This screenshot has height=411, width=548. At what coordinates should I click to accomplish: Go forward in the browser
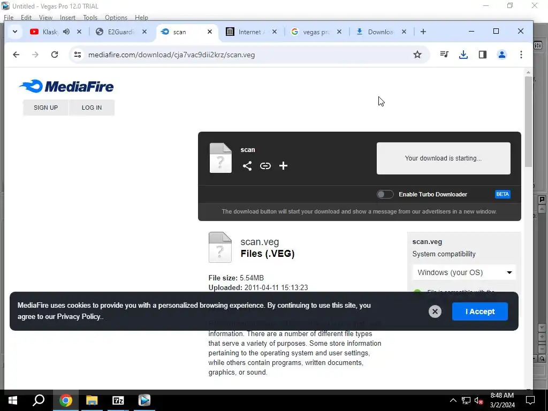(35, 55)
